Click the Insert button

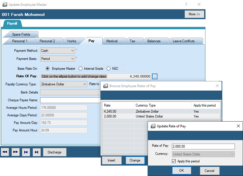[x=111, y=160]
